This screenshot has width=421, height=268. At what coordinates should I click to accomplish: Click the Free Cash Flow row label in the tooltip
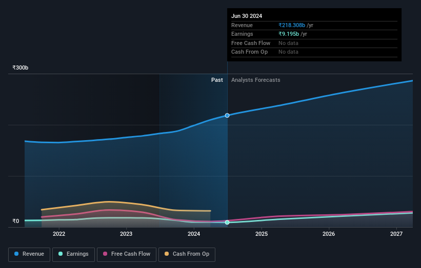pyautogui.click(x=251, y=43)
